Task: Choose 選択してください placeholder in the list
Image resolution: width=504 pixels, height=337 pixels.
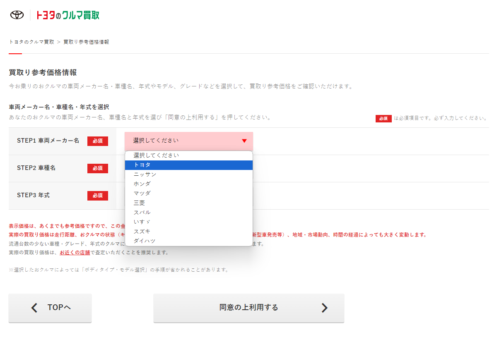Action: pyautogui.click(x=189, y=155)
